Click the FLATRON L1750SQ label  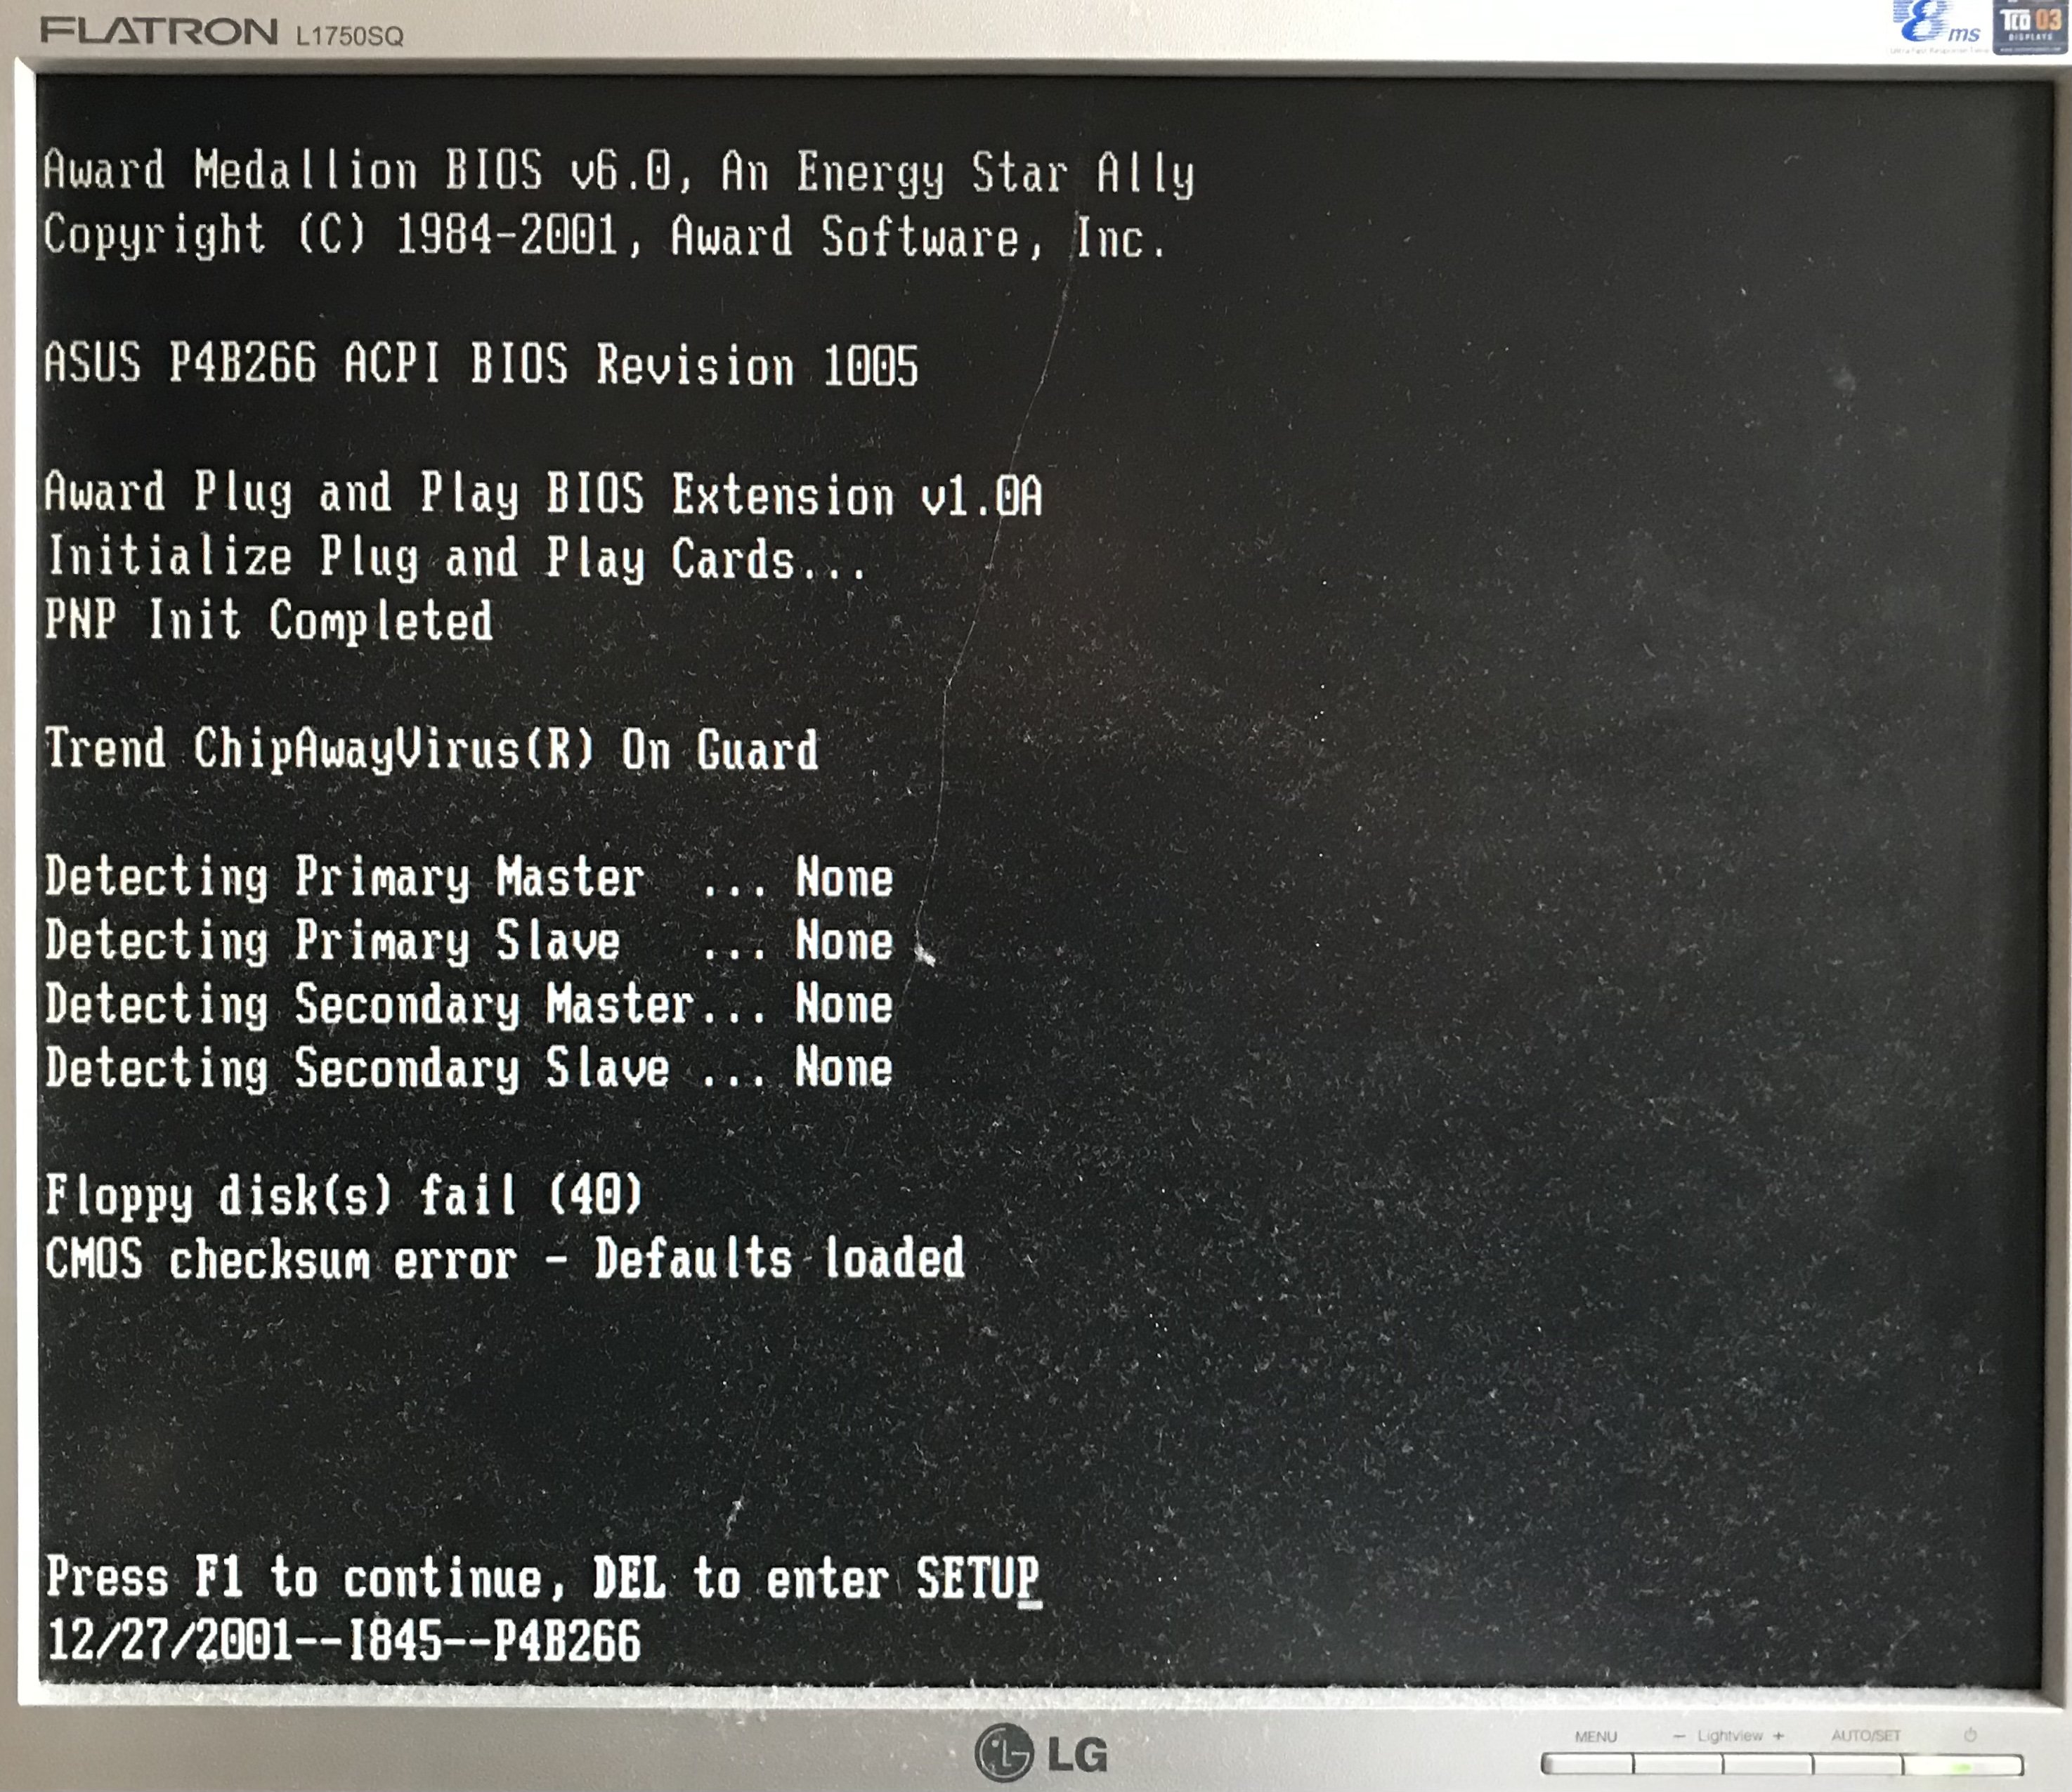pos(222,33)
